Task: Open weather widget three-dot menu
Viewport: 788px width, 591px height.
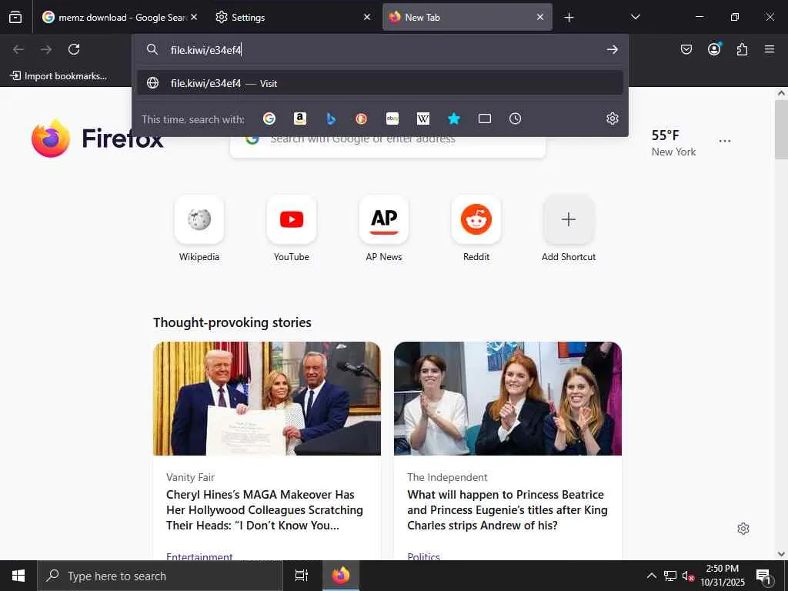Action: click(725, 142)
